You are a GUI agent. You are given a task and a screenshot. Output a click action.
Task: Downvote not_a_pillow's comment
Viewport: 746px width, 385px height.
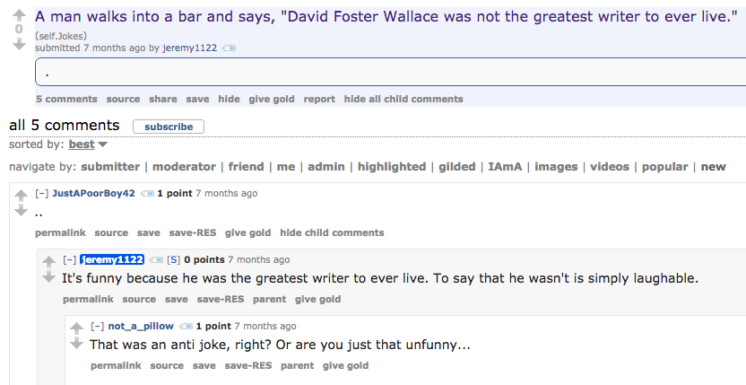(x=77, y=344)
